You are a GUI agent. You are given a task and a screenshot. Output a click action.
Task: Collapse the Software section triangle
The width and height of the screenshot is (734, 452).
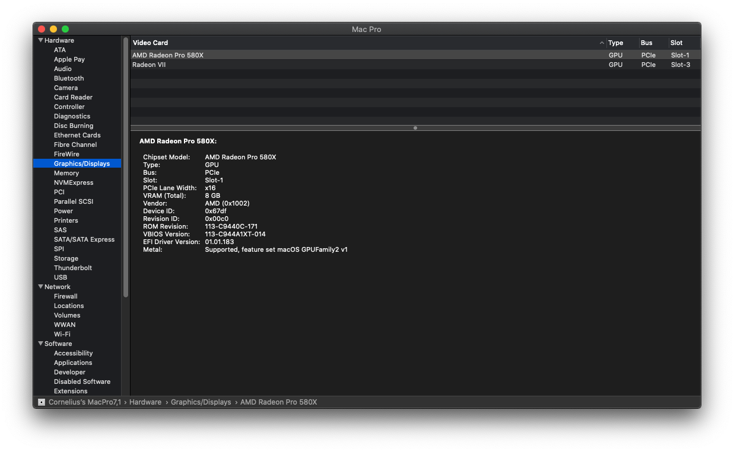pos(40,344)
